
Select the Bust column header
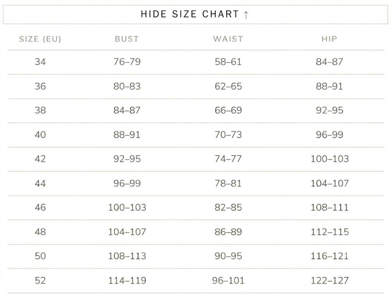127,39
